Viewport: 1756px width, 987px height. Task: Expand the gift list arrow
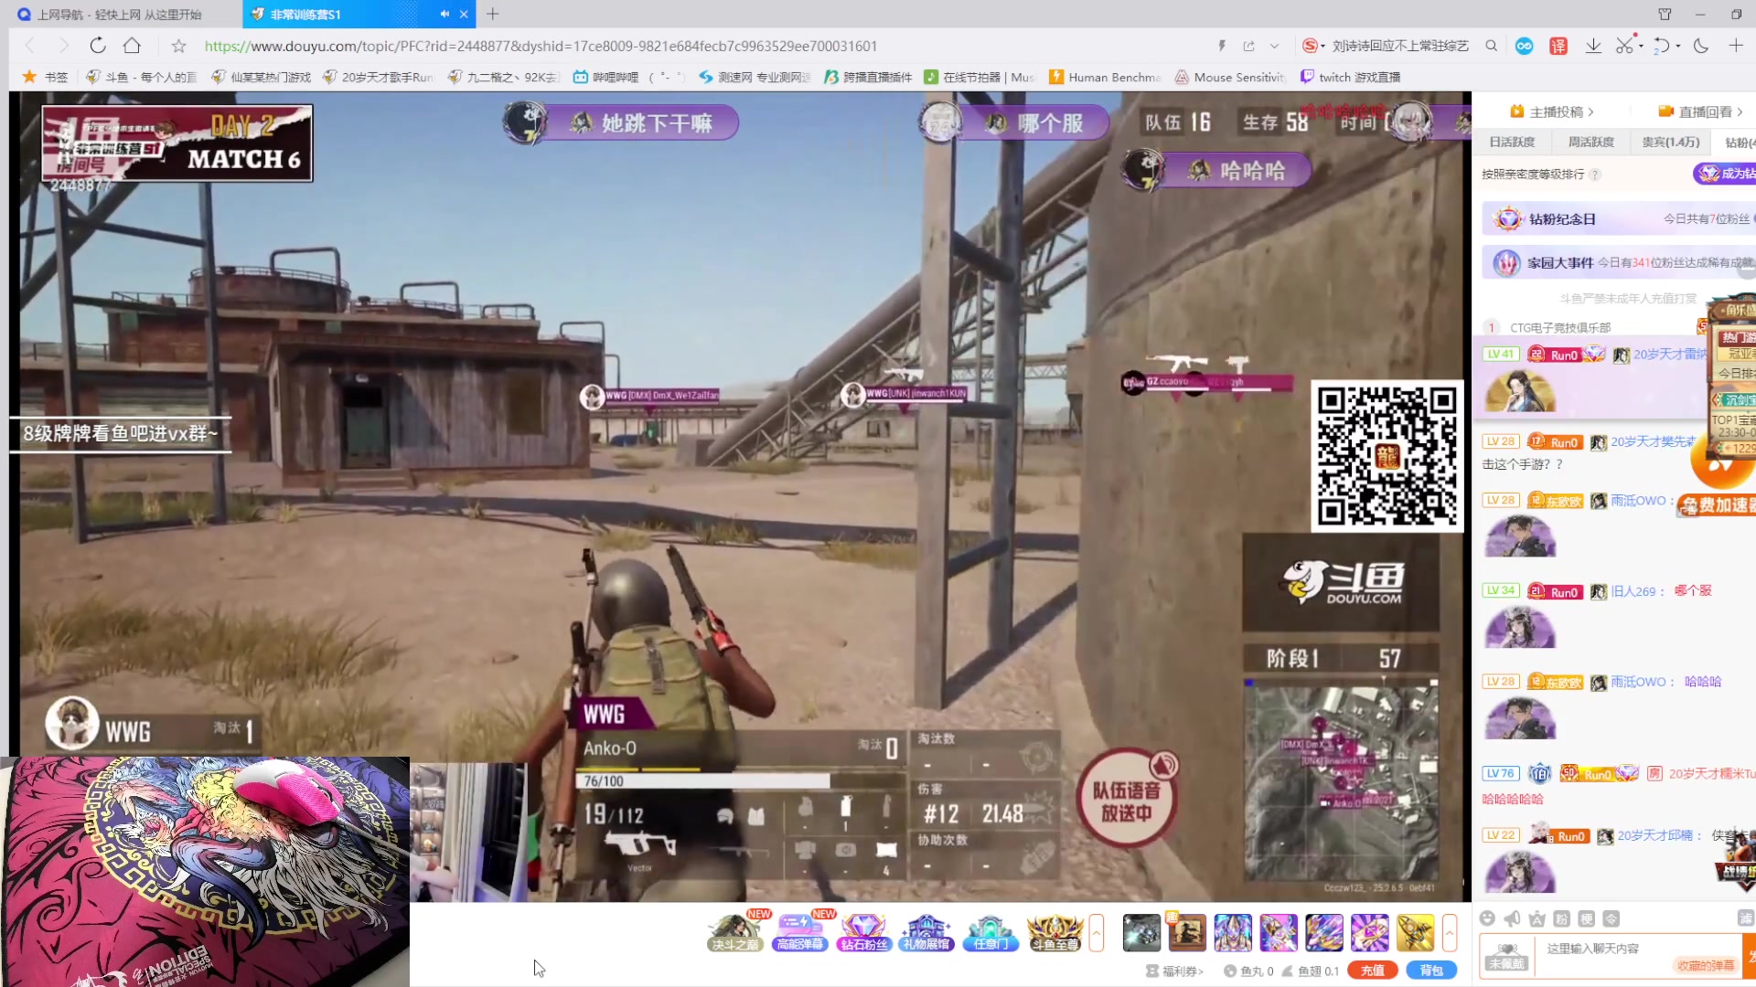click(1449, 933)
